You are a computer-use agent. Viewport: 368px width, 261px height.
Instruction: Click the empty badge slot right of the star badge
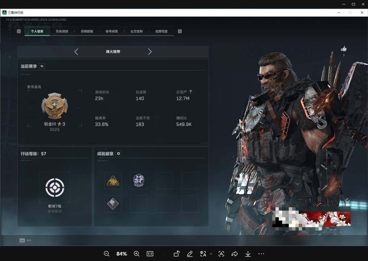(x=164, y=181)
